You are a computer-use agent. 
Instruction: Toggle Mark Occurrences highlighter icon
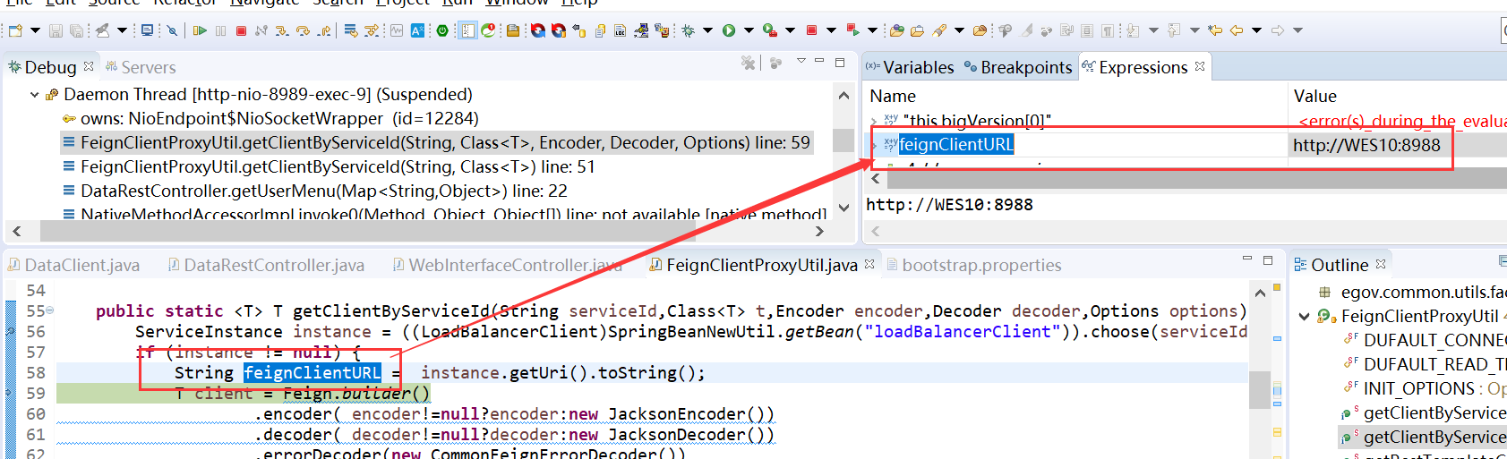point(1026,30)
